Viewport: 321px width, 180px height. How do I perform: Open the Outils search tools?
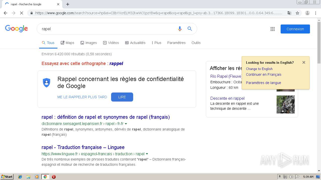196,43
